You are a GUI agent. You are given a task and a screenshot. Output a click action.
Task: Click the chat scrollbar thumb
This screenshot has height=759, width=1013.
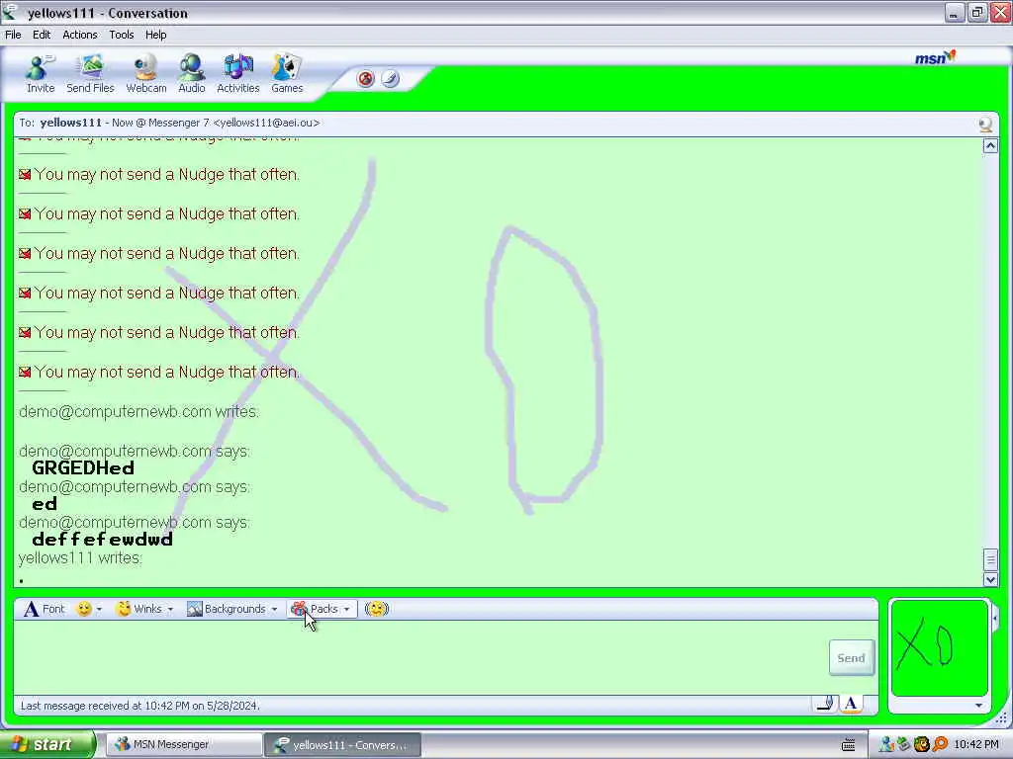(990, 559)
